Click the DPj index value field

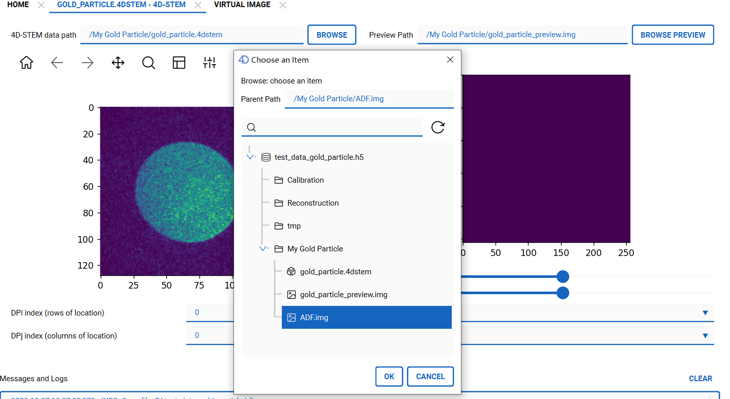(x=210, y=335)
